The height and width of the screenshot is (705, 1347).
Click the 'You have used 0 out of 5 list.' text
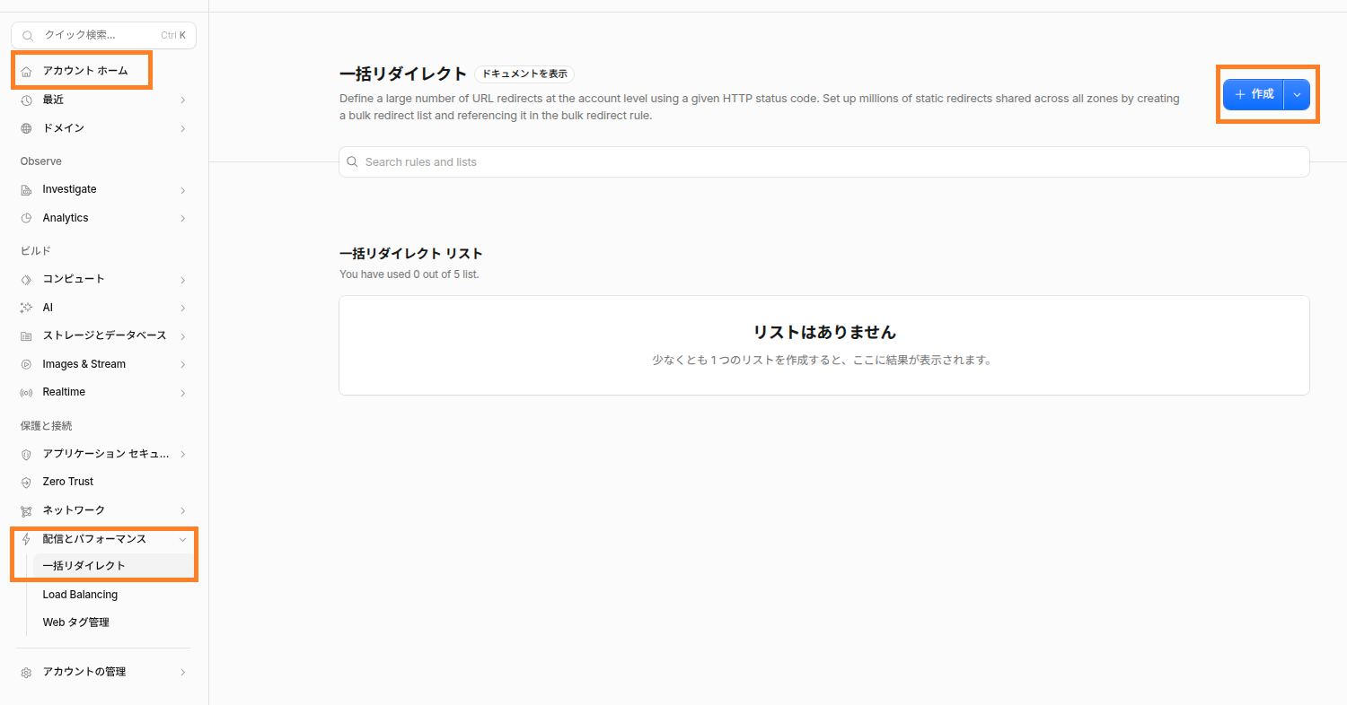click(409, 274)
